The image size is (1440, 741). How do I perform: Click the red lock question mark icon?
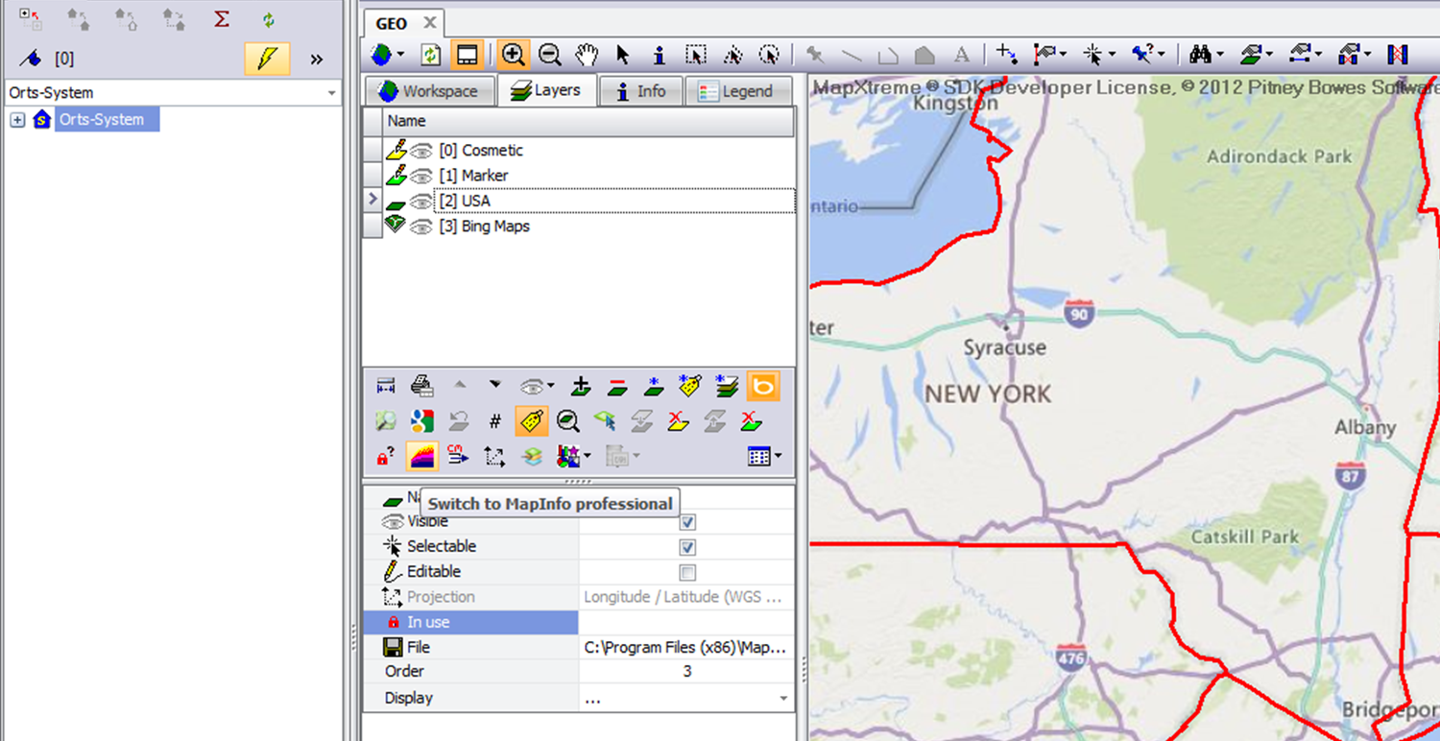tap(386, 456)
